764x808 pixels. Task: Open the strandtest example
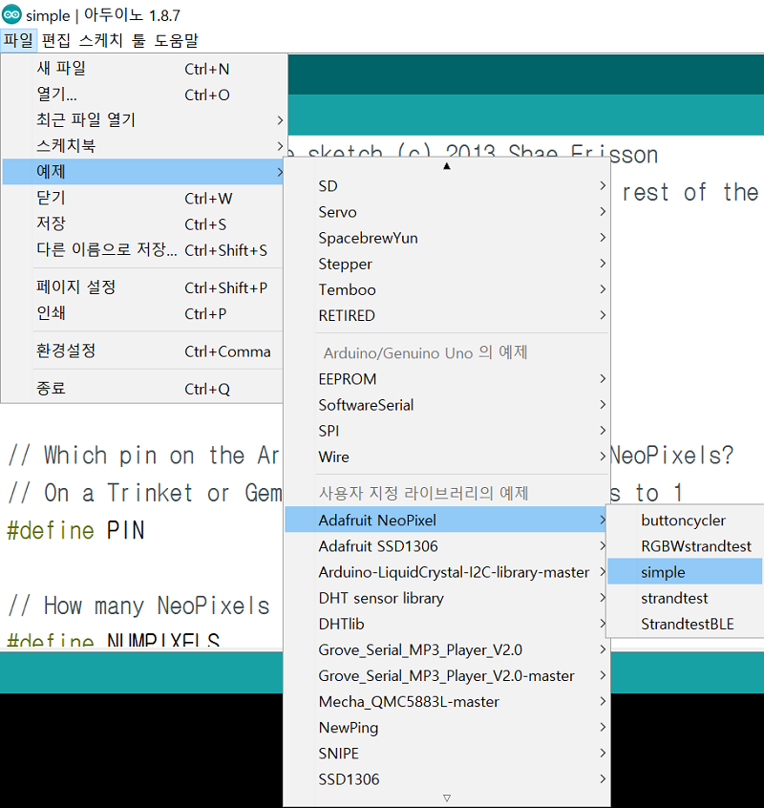[685, 598]
